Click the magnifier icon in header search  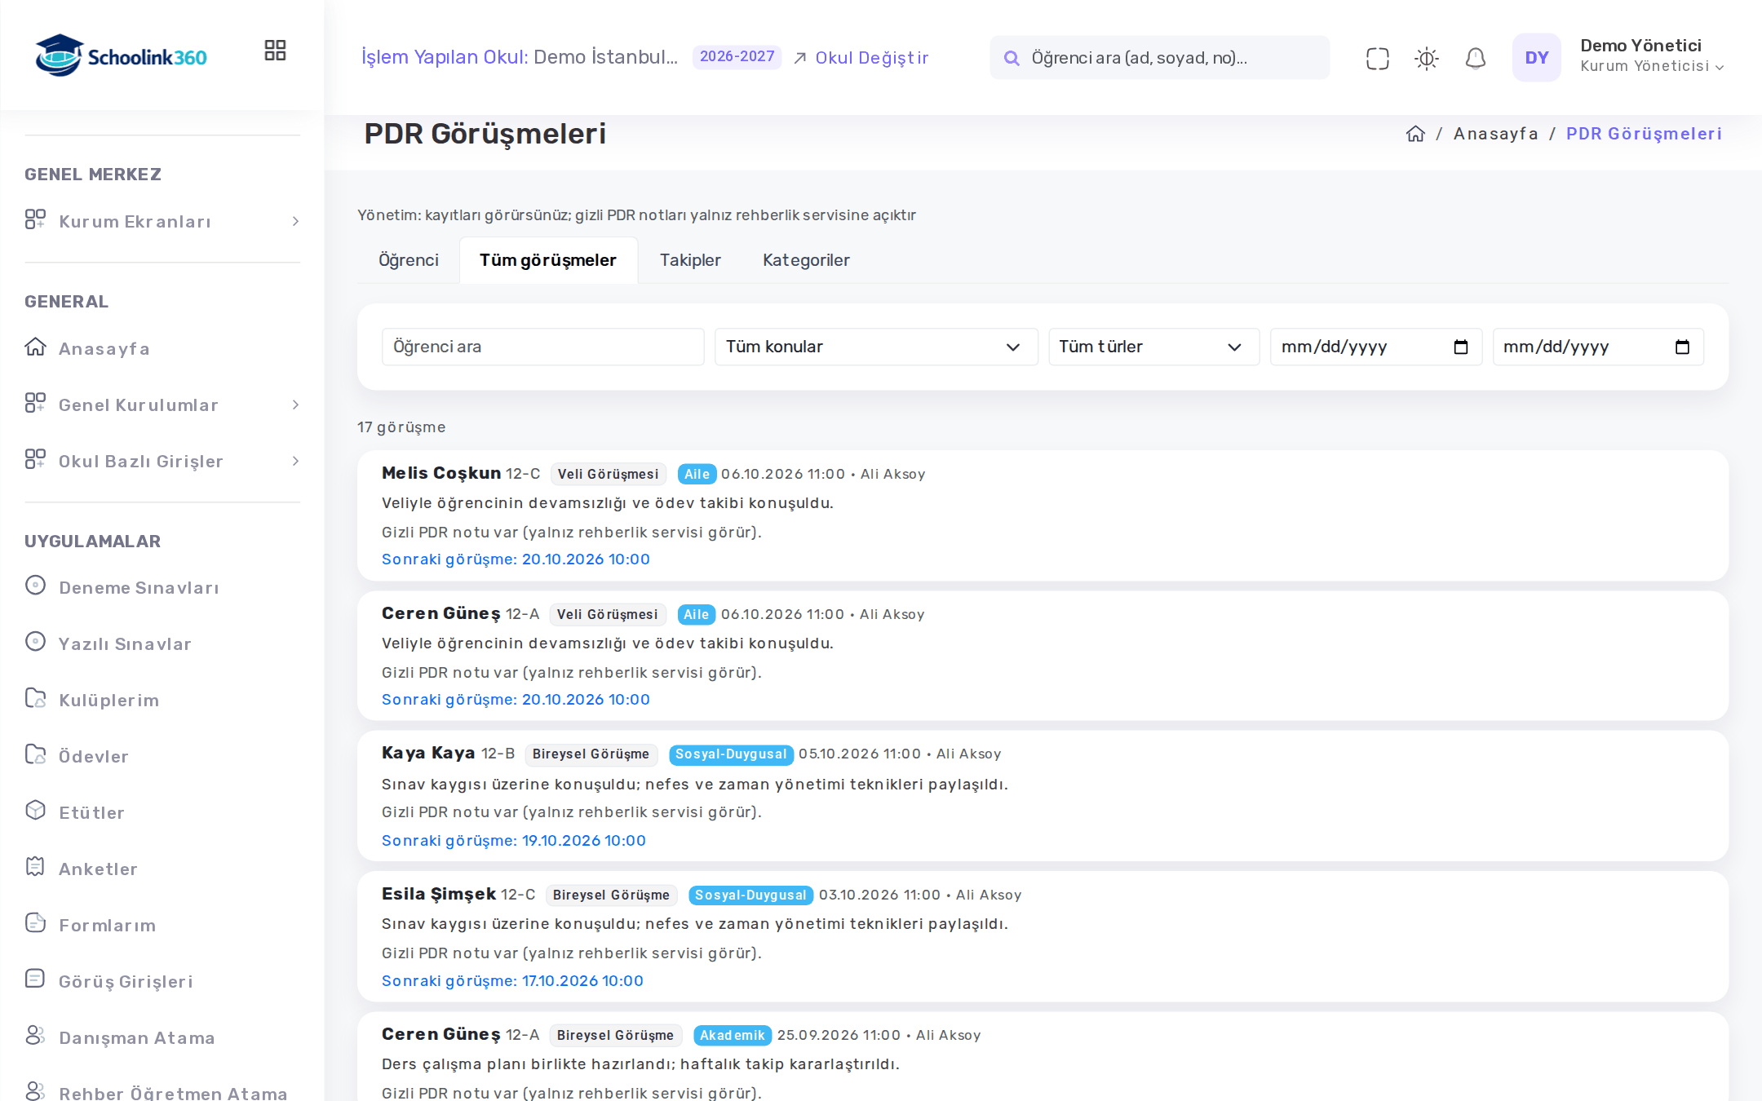(1012, 58)
